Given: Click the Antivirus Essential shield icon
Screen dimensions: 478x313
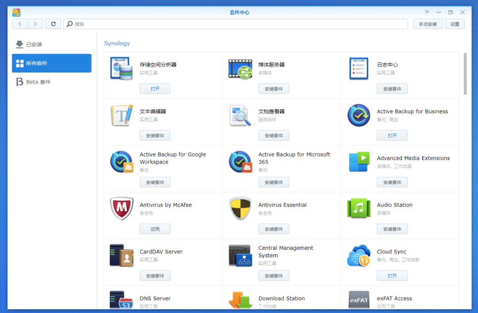Looking at the screenshot, I should click(x=240, y=209).
